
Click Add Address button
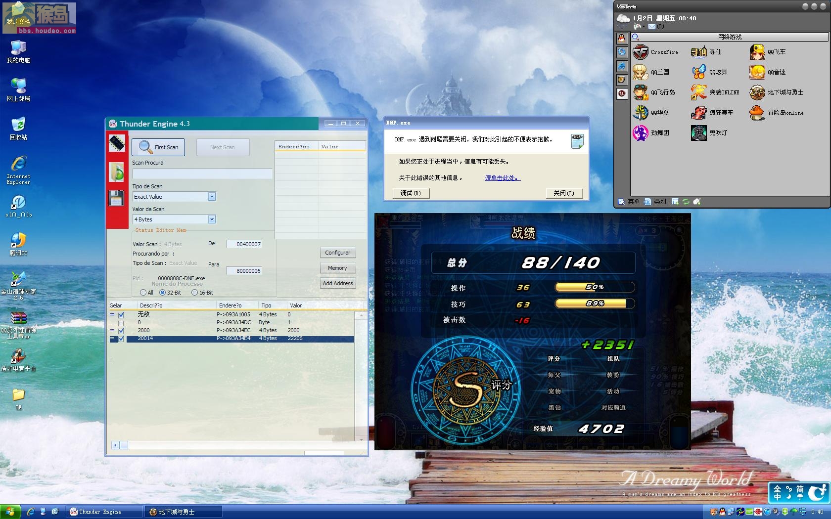(x=337, y=283)
